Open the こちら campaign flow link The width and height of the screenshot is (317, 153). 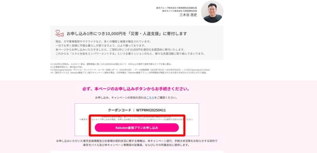tap(150, 98)
